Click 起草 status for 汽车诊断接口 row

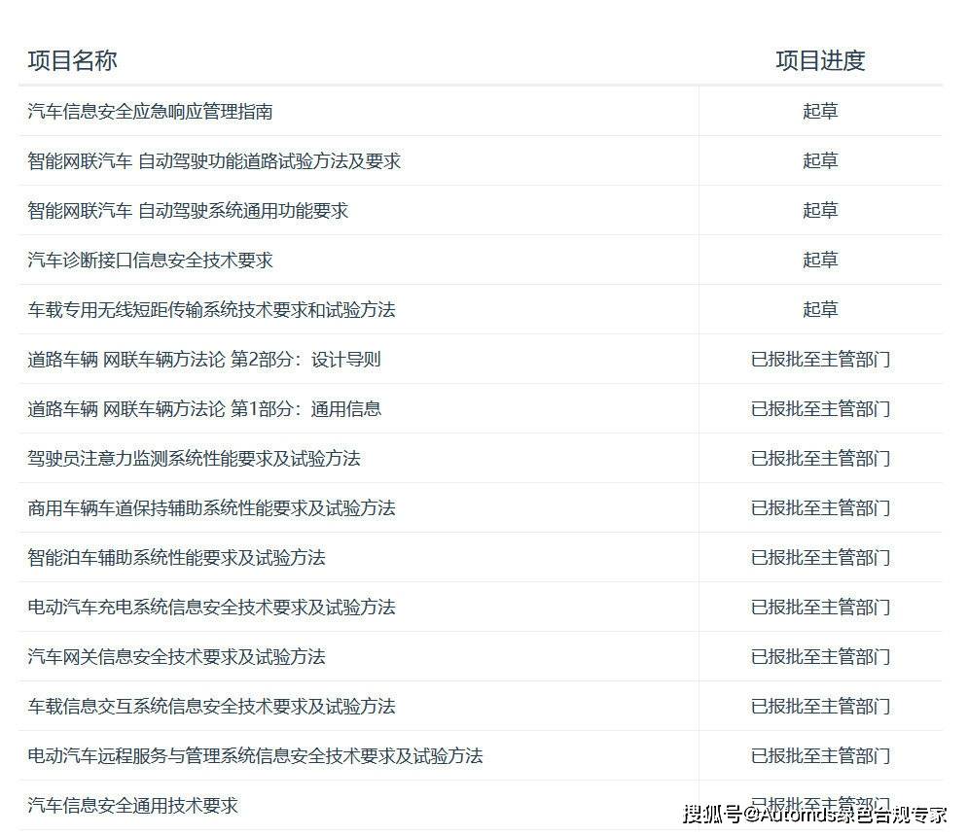pos(819,261)
